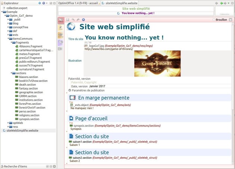This screenshot has width=235, height=169.
Task: Switch to the OptimOffice 1.4 accueil tab
Action: 79,3
